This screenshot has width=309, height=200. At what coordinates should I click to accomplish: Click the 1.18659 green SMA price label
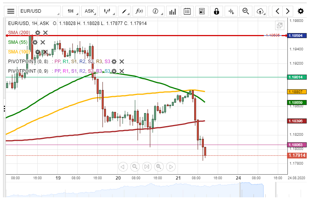click(297, 102)
